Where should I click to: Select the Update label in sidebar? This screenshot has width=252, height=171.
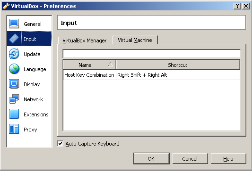tap(32, 54)
